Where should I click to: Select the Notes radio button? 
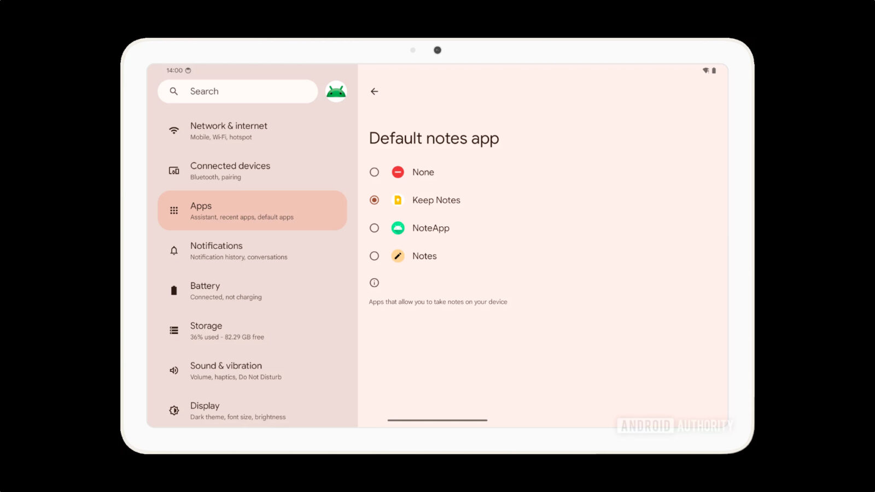374,255
